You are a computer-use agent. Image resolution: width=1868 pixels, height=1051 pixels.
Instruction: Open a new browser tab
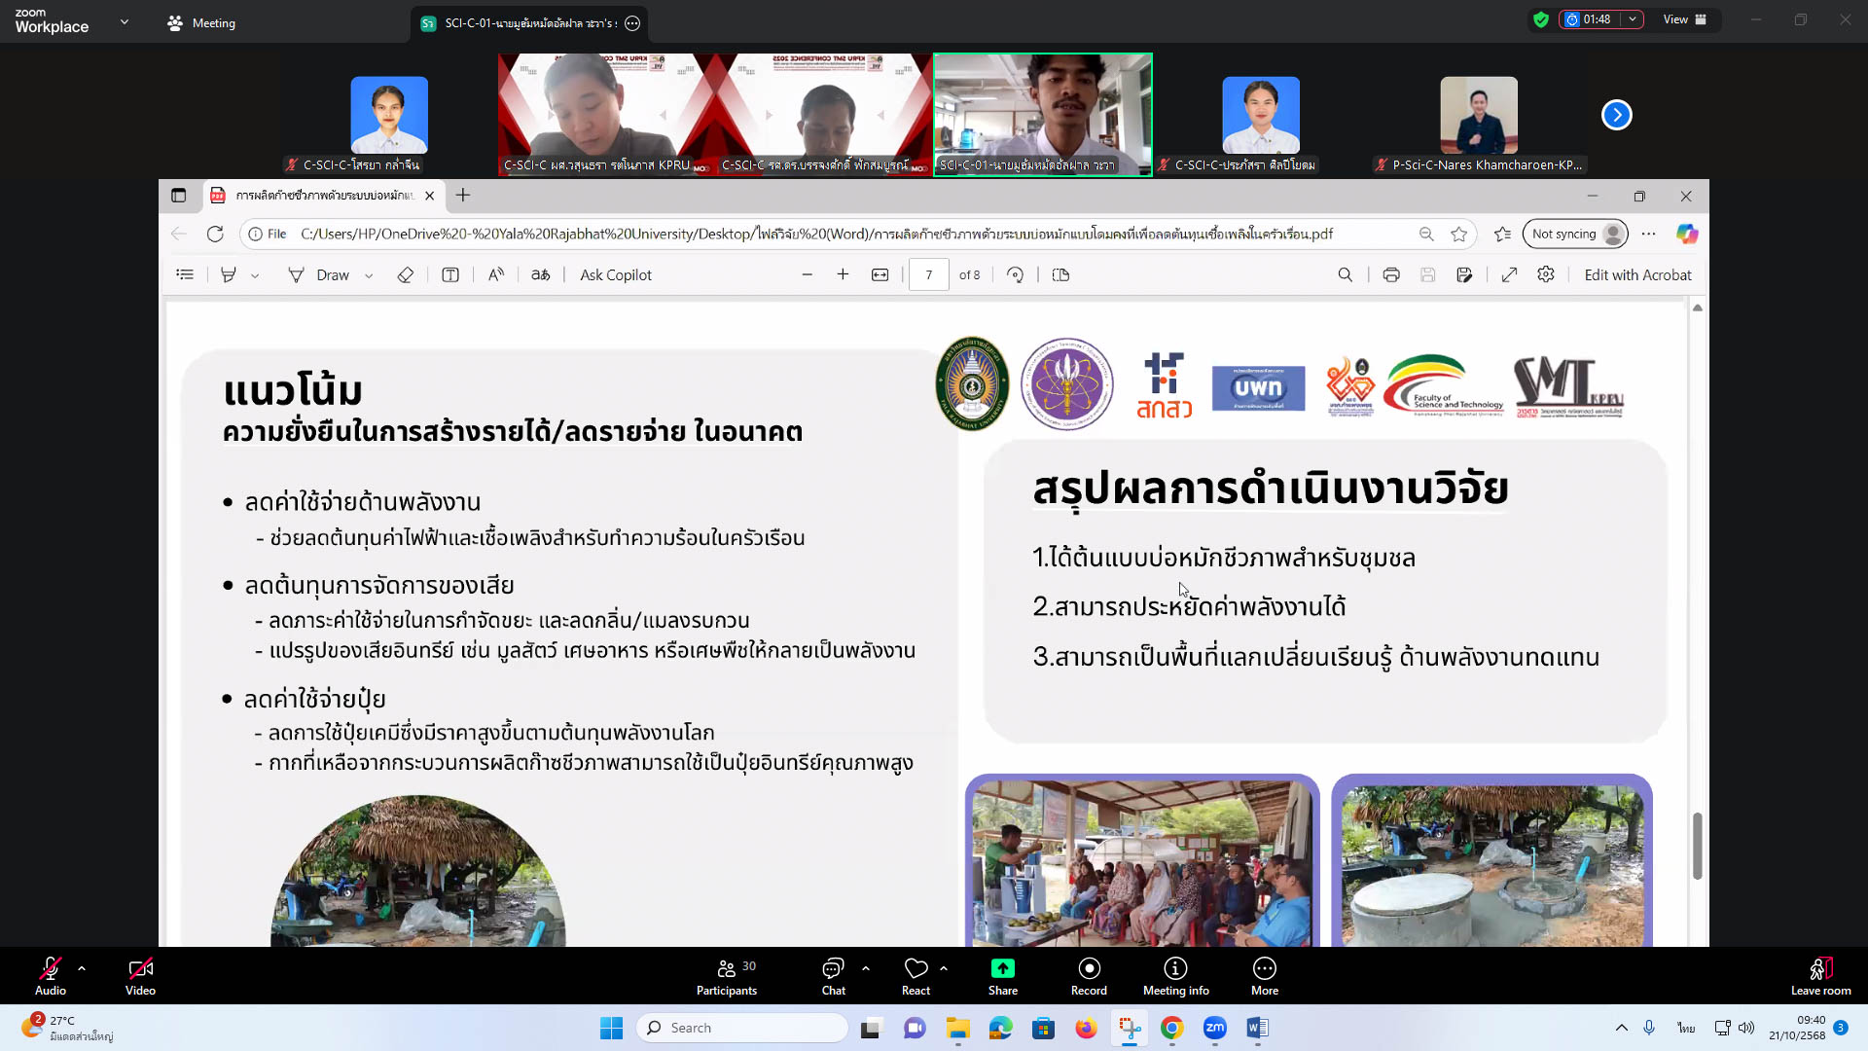pos(463,196)
